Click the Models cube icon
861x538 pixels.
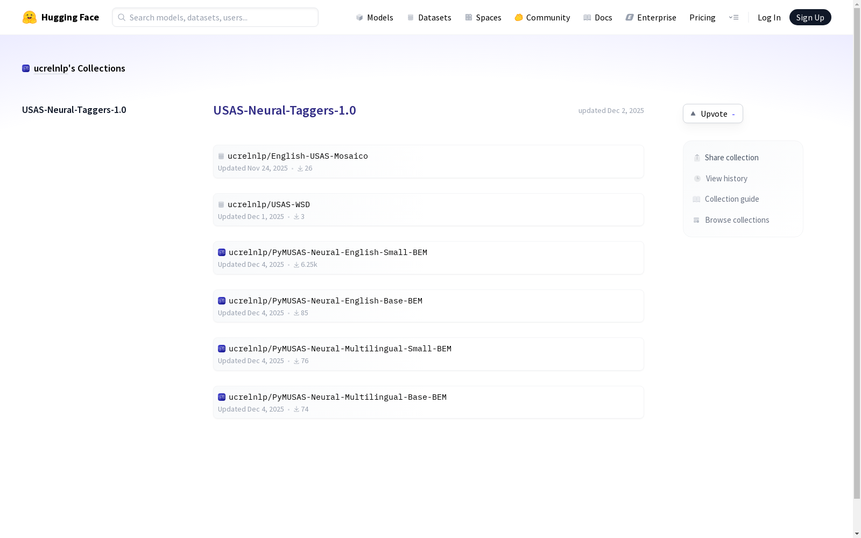[x=359, y=17]
